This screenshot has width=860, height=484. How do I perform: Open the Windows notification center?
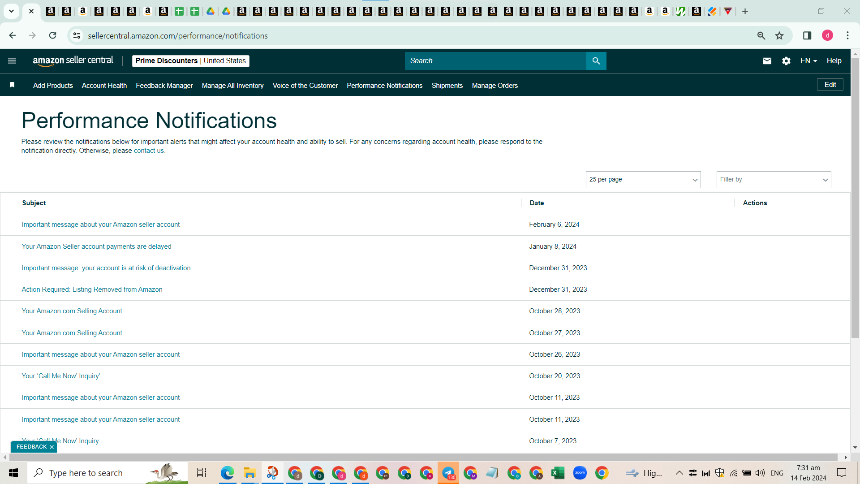pos(842,473)
